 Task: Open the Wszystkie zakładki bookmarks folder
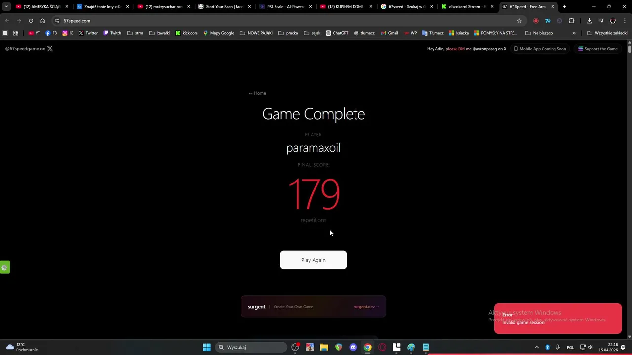pos(607,33)
